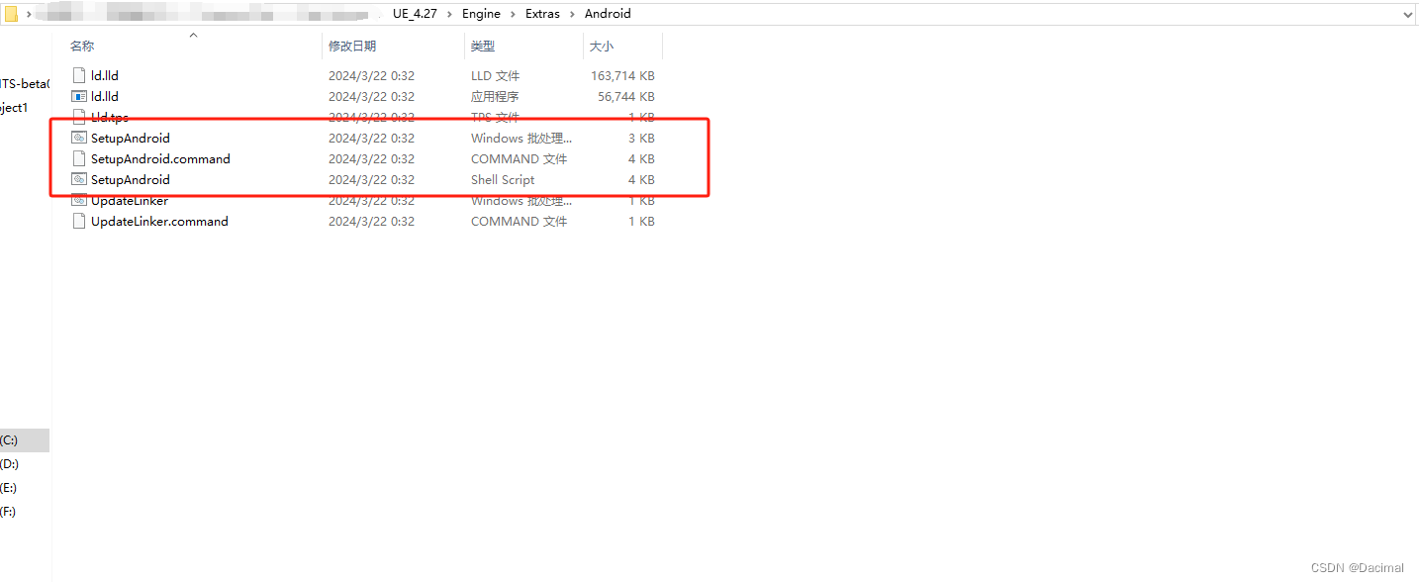1419x582 pixels.
Task: Click the TPS 文件 type cell
Action: coord(495,117)
